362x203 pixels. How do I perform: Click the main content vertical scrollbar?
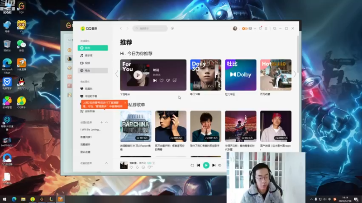[298, 54]
